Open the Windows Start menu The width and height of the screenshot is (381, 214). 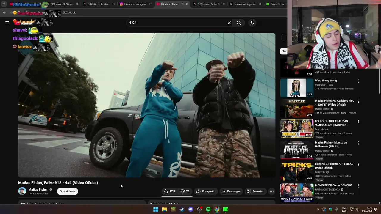(156, 209)
